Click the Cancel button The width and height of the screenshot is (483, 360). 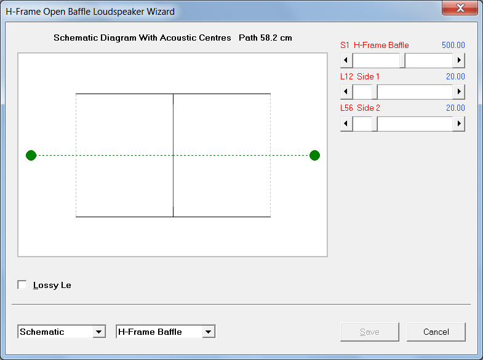[436, 332]
